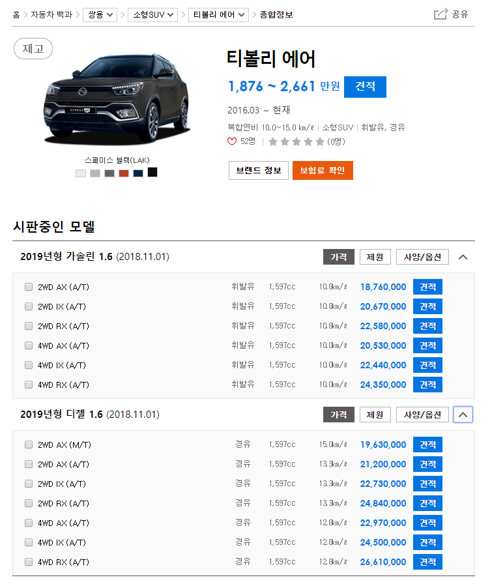Check the gasoline 2WD RX (A/T) checkbox
This screenshot has height=584, width=492.
(x=29, y=326)
